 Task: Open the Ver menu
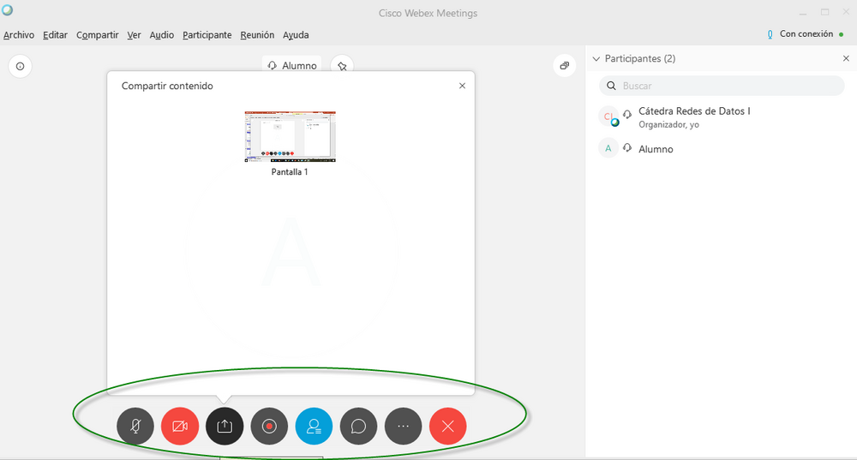click(134, 35)
